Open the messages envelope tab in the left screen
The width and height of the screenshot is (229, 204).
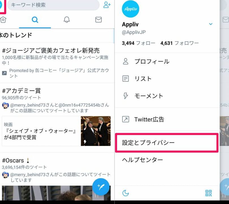click(98, 20)
